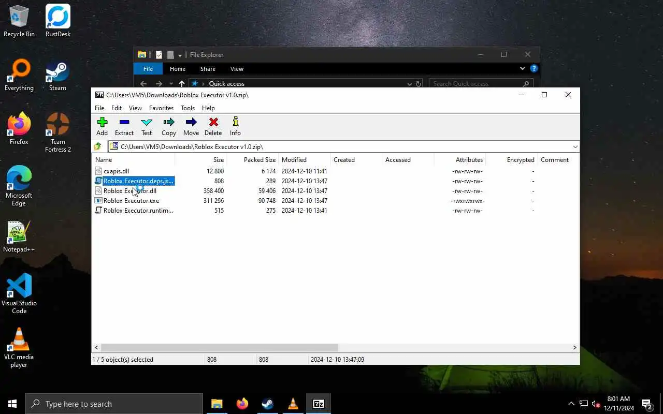Open File Explorer address bar history dropdown
The height and width of the screenshot is (414, 663).
[410, 84]
